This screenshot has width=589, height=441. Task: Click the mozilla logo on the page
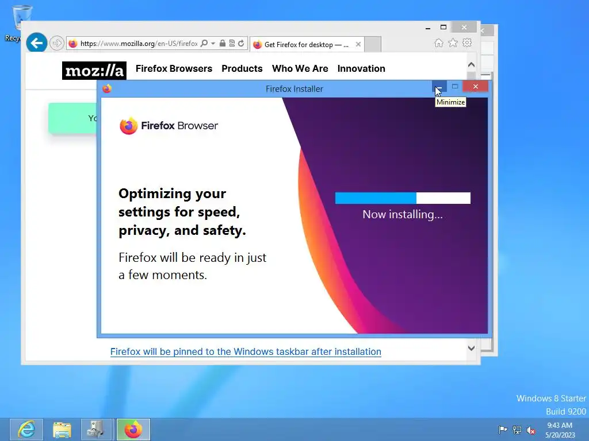coord(94,70)
